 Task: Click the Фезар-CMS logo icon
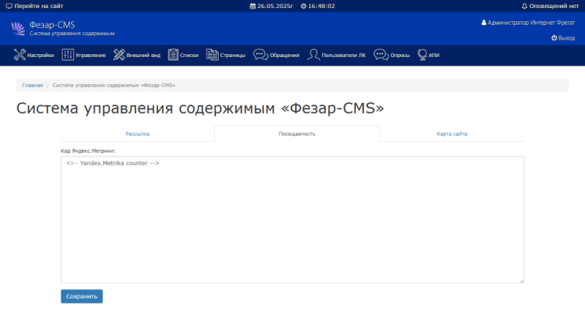coord(18,29)
